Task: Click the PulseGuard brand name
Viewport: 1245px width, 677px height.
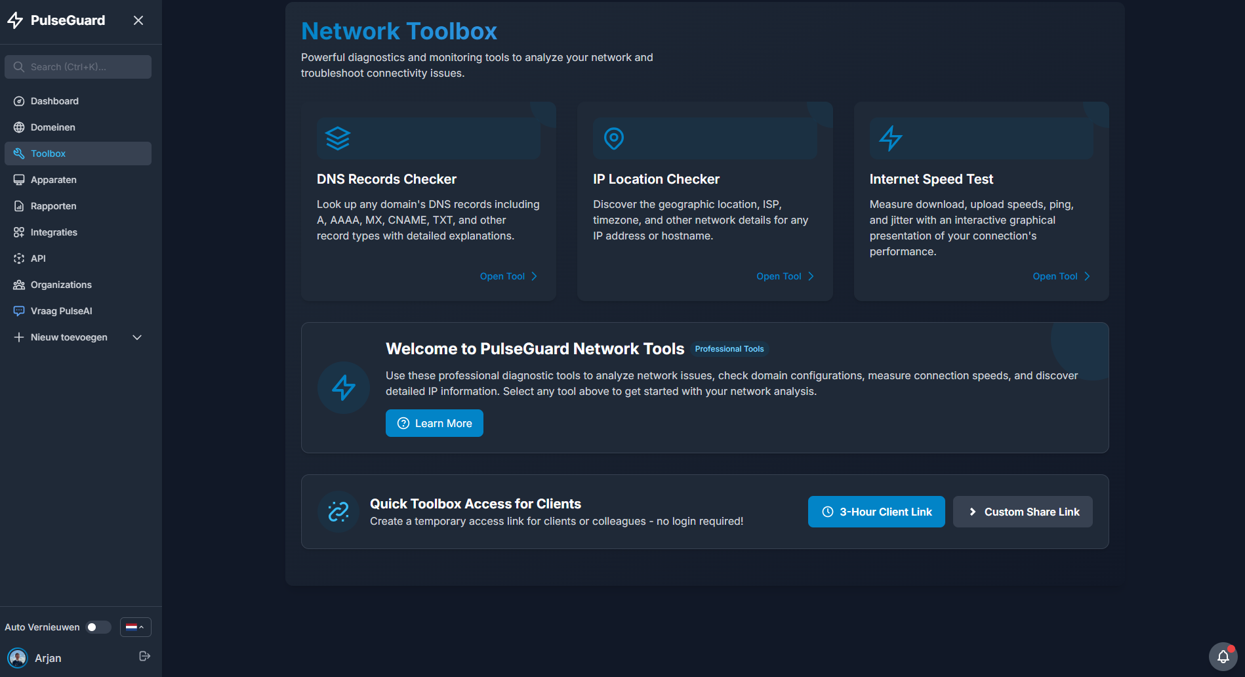Action: click(68, 20)
